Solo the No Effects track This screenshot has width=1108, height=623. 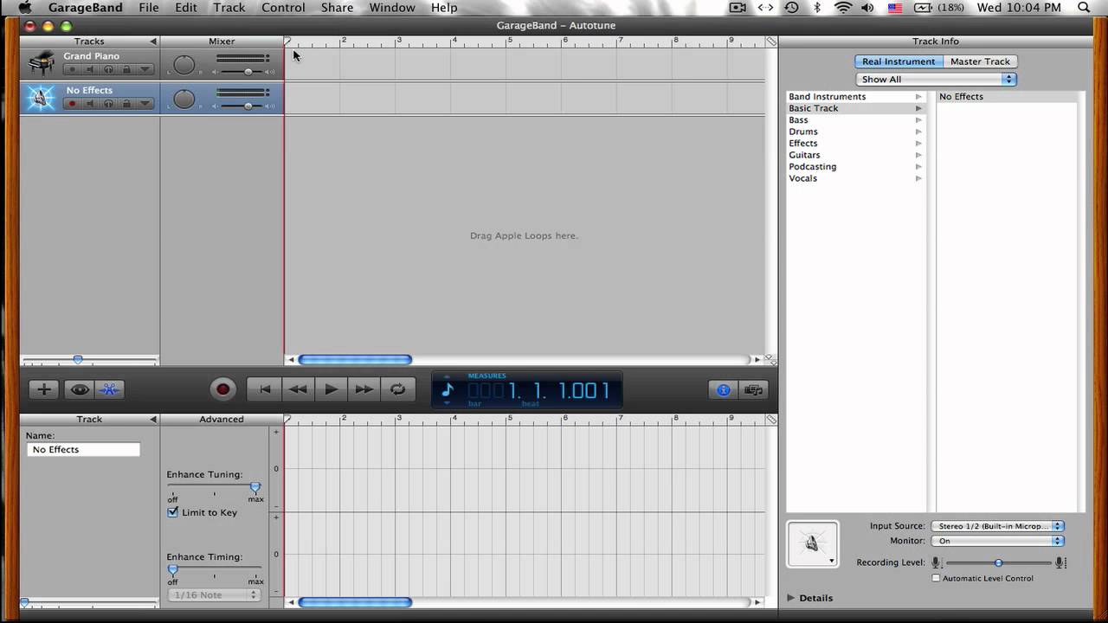click(x=108, y=104)
